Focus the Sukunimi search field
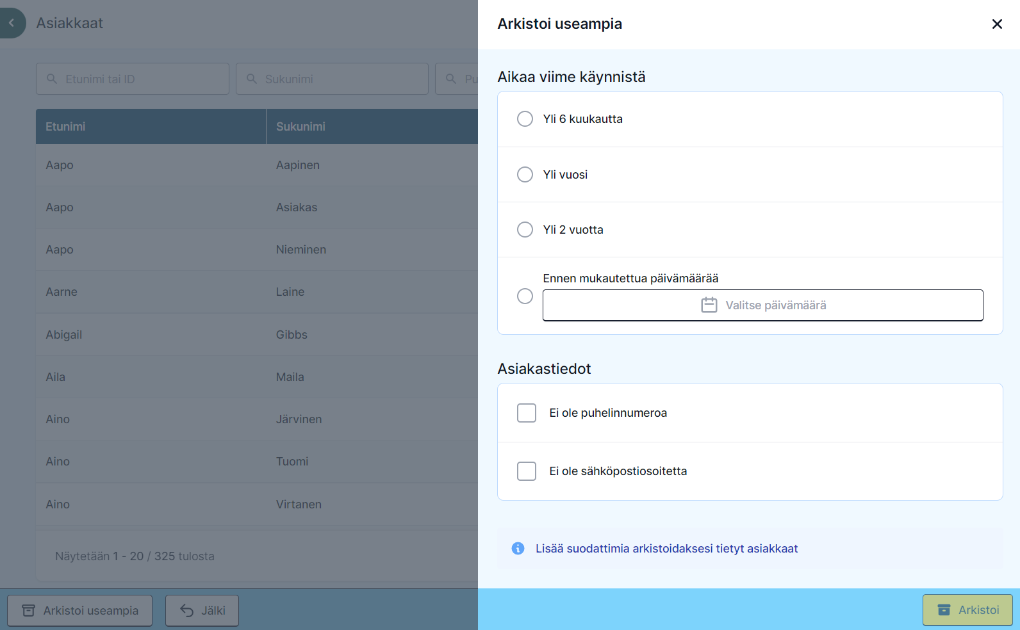This screenshot has height=630, width=1020. tap(332, 79)
